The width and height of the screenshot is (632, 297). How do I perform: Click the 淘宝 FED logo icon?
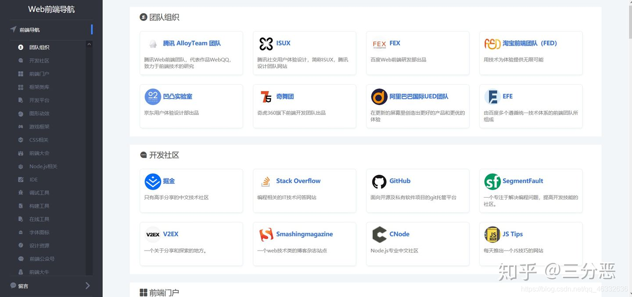[492, 44]
